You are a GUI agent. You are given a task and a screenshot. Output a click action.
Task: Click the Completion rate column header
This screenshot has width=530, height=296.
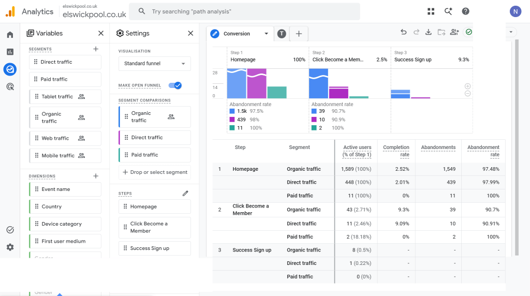click(x=396, y=151)
